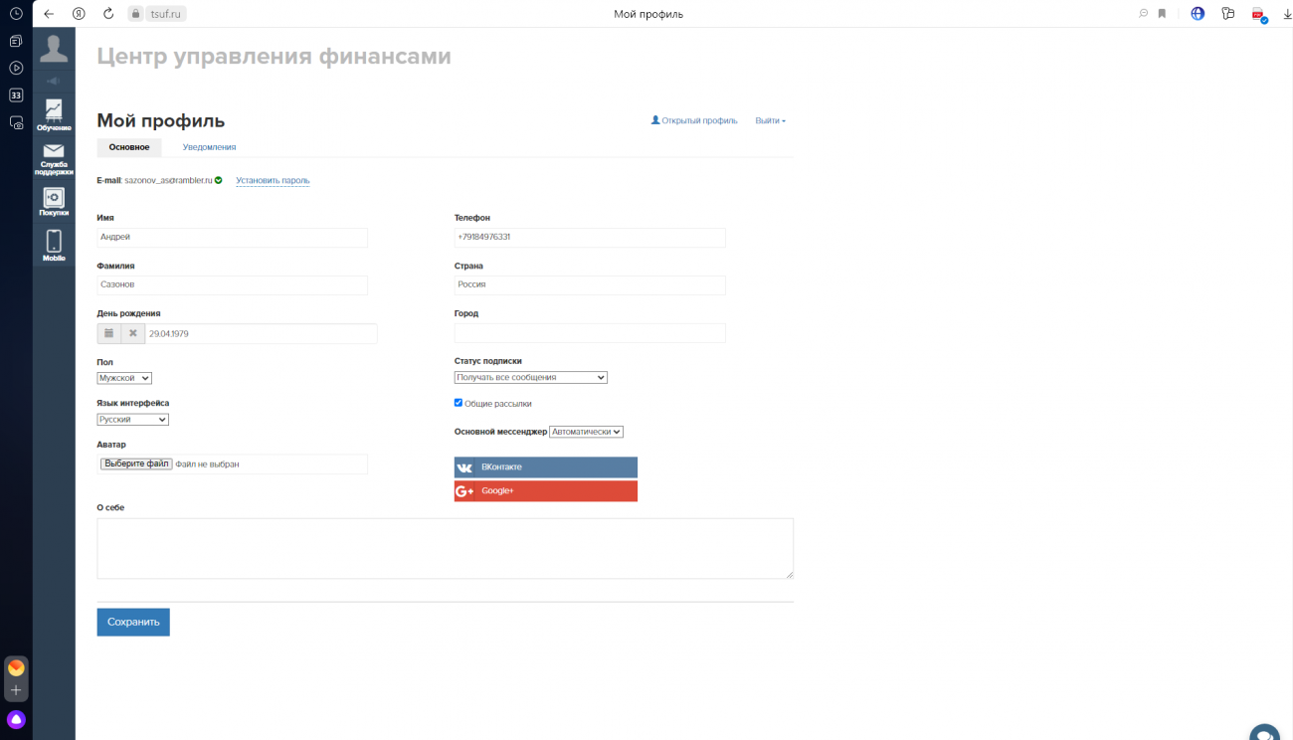Open Служба поддержки in the sidebar

[x=54, y=157]
